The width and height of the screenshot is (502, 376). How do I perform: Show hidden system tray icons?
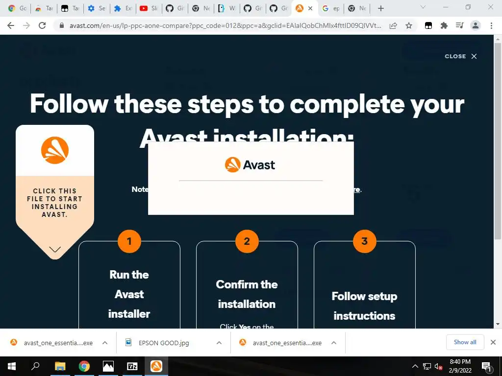[415, 366]
